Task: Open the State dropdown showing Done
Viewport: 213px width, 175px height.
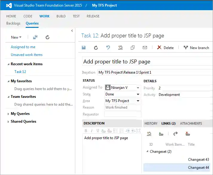Action: click(138, 94)
